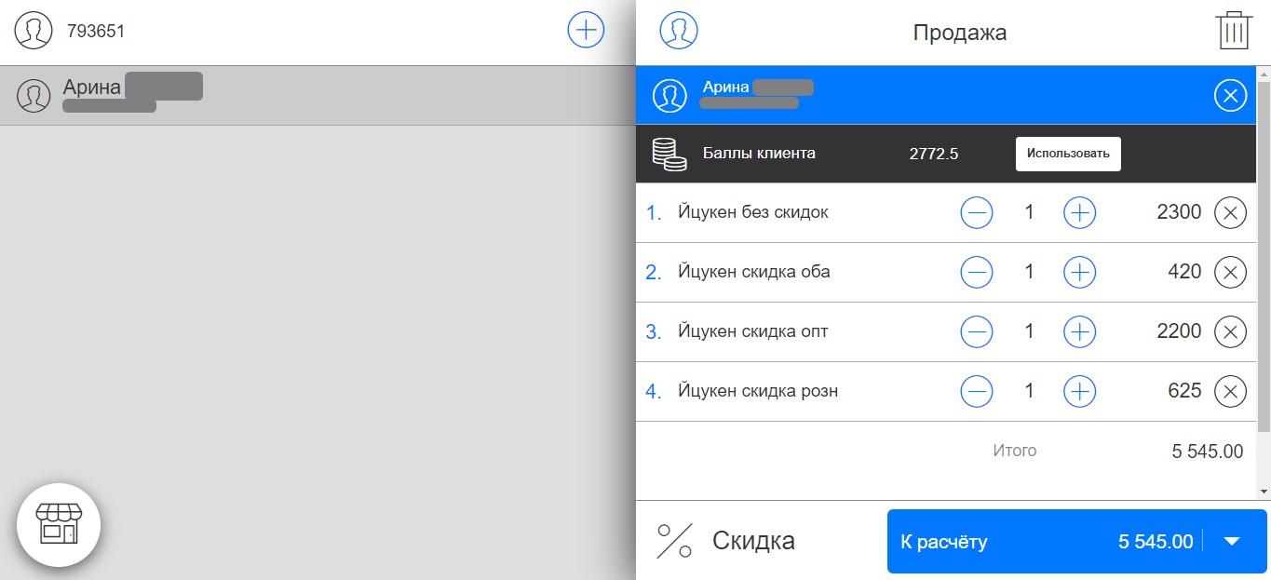Viewport: 1271px width, 580px height.
Task: Increase quantity of Йцукен скидка опт
Action: 1079,332
